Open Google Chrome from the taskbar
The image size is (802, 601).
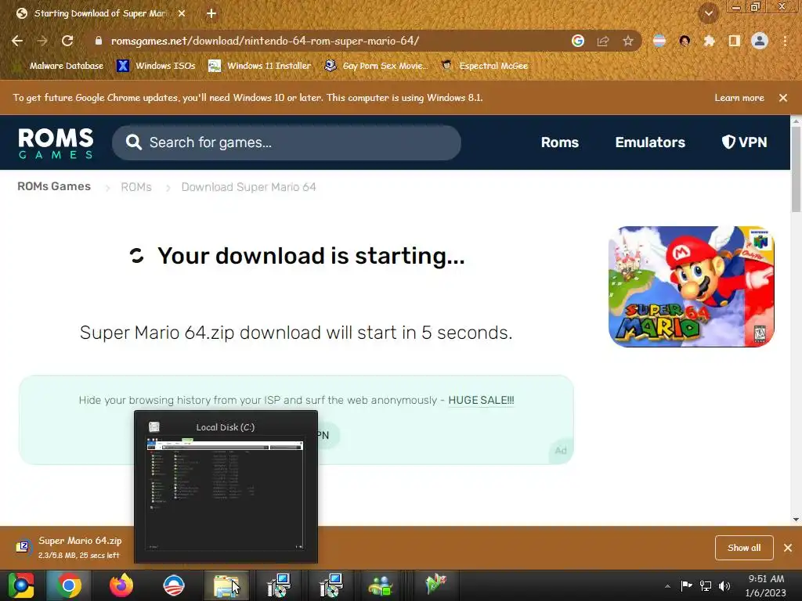tap(69, 585)
